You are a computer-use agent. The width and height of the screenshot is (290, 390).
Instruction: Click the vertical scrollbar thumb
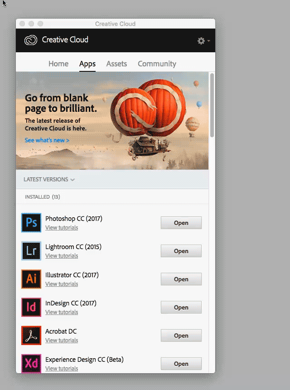click(x=212, y=105)
